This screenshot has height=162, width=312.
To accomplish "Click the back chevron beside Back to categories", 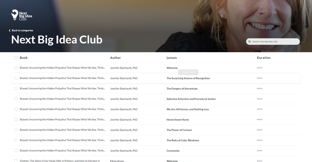I will (x=10, y=30).
